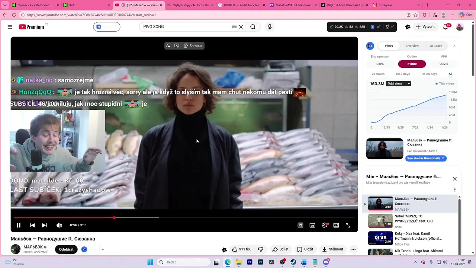Switch to the Instagram browser tab
This screenshot has width=476, height=268.
click(x=396, y=5)
